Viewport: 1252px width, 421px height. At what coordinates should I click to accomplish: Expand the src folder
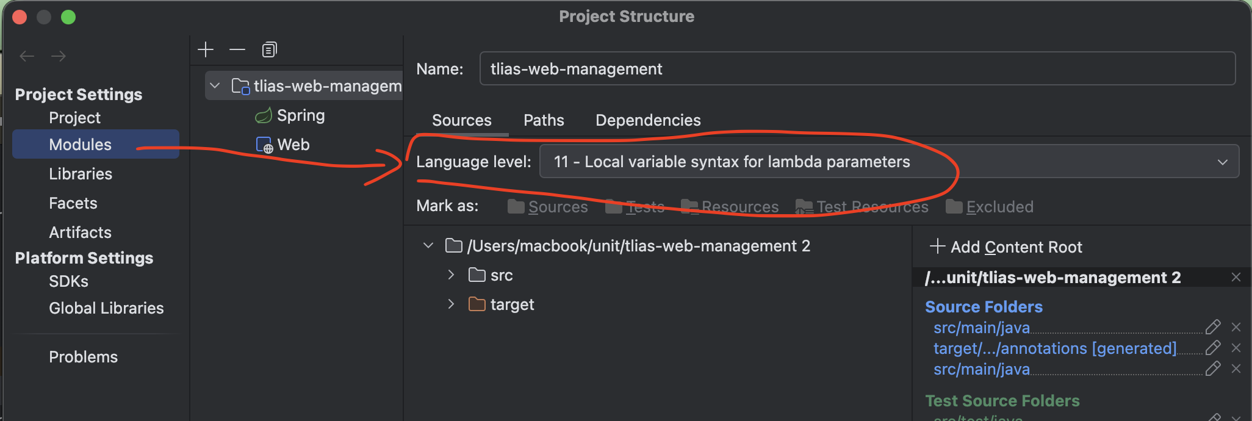(x=451, y=275)
